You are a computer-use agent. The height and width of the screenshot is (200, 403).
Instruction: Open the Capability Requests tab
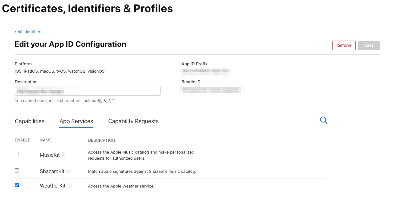pos(133,121)
